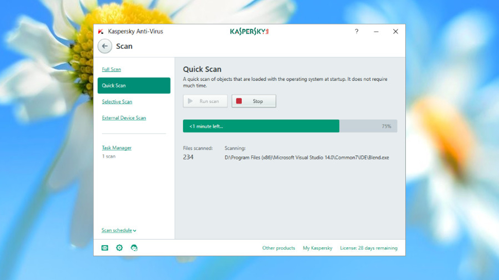Click the files scanned count 234
This screenshot has width=499, height=280.
188,157
